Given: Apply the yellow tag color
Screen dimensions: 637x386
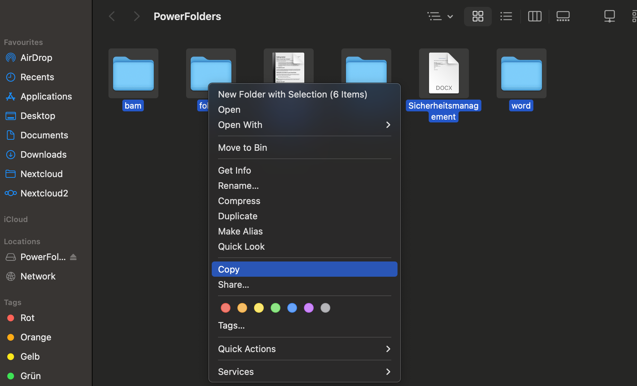Looking at the screenshot, I should (259, 308).
